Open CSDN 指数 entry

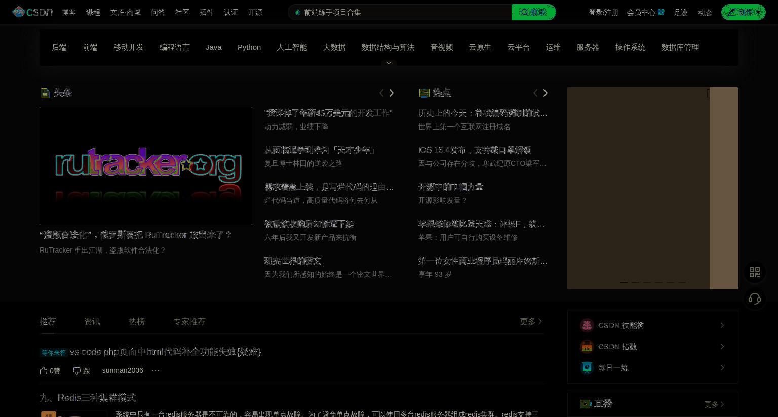653,347
